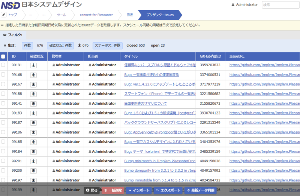This screenshot has height=196, width=300.
Task: Go to ツール in the breadcrumb
Action: click(x=61, y=15)
